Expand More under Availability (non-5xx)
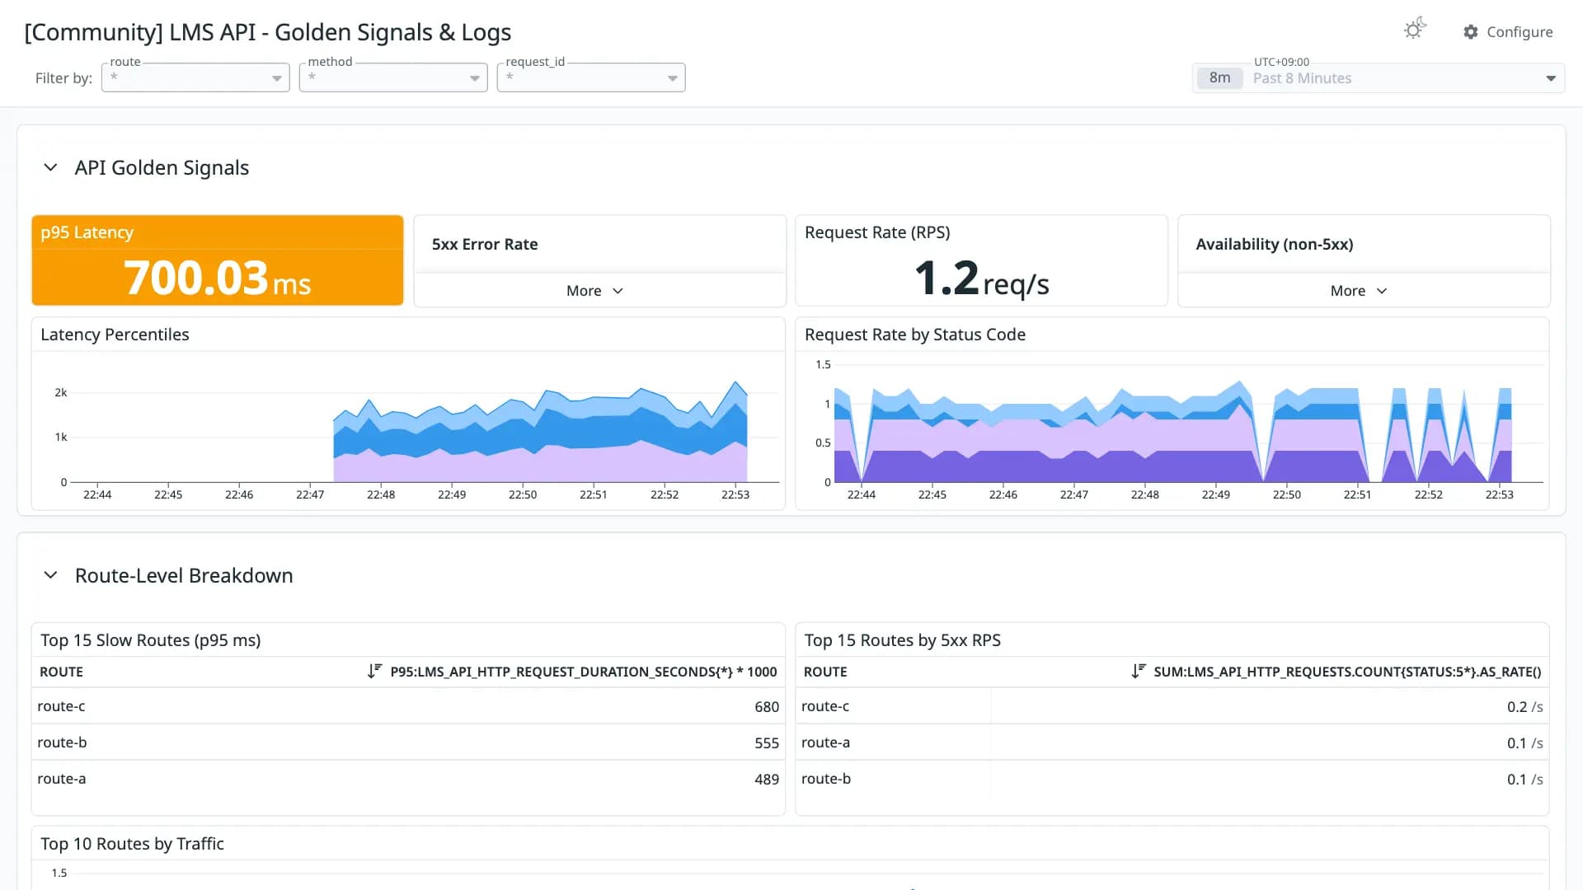 click(x=1359, y=290)
